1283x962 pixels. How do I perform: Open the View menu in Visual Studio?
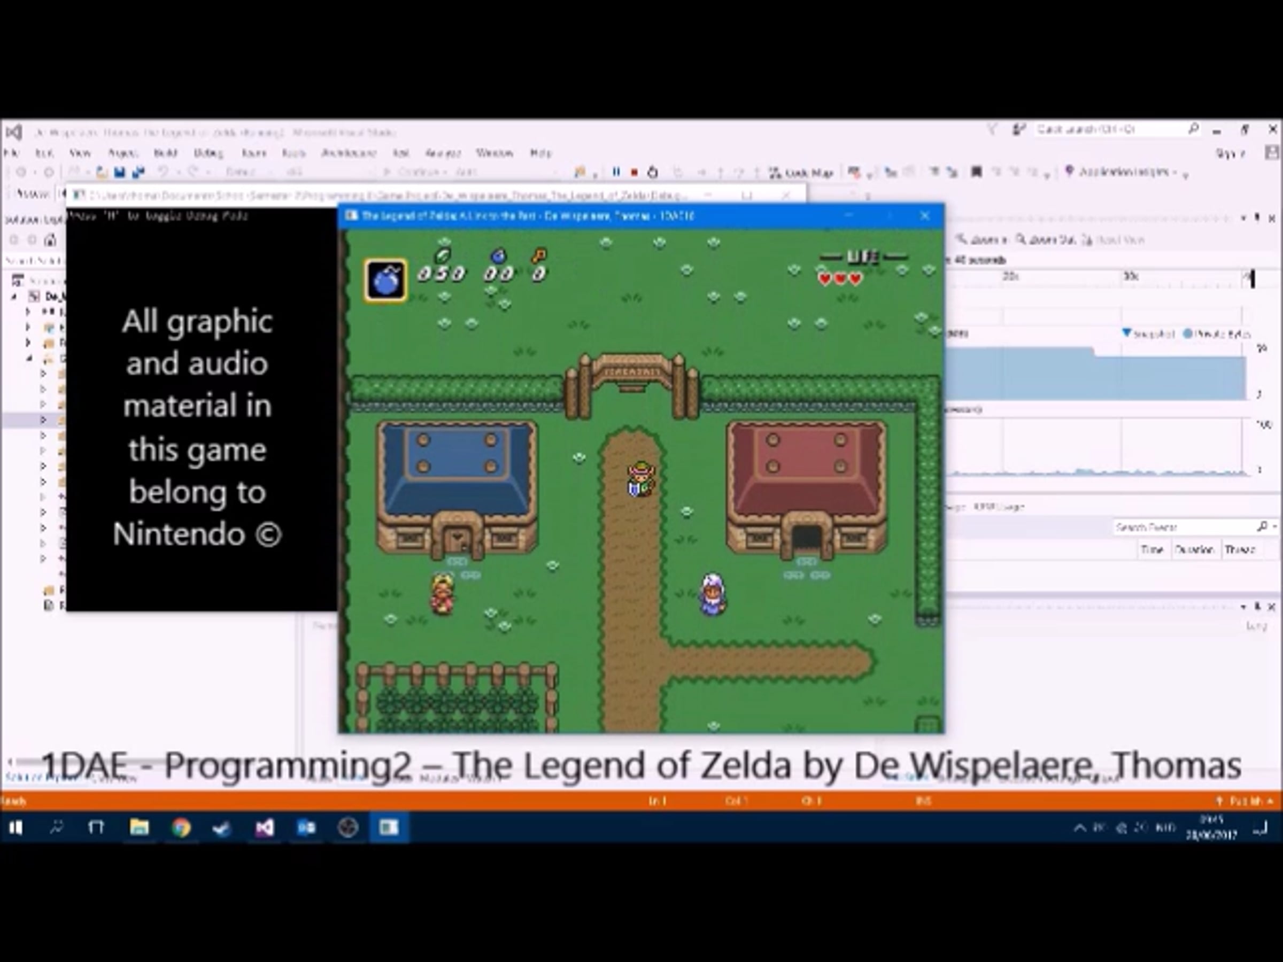(80, 153)
